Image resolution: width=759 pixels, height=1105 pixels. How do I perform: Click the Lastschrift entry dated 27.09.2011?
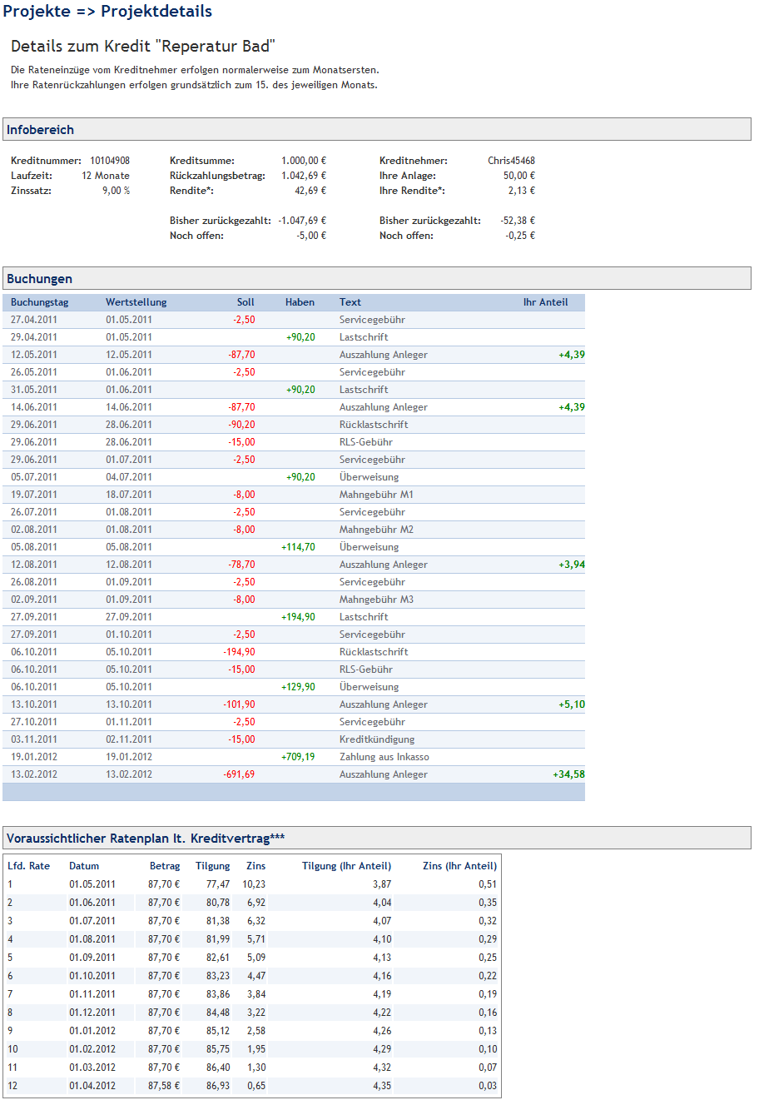click(364, 617)
